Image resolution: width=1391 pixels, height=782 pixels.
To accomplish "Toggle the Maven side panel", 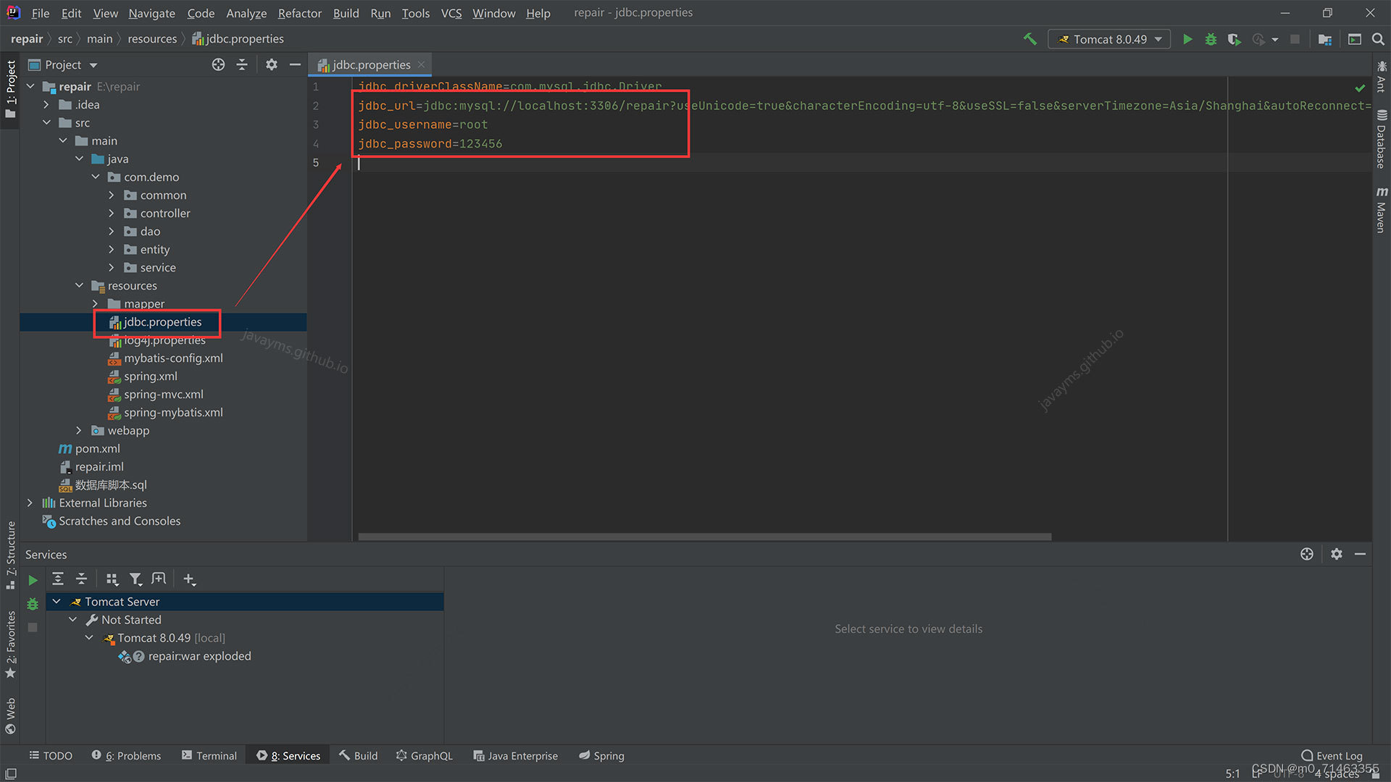I will pyautogui.click(x=1382, y=210).
